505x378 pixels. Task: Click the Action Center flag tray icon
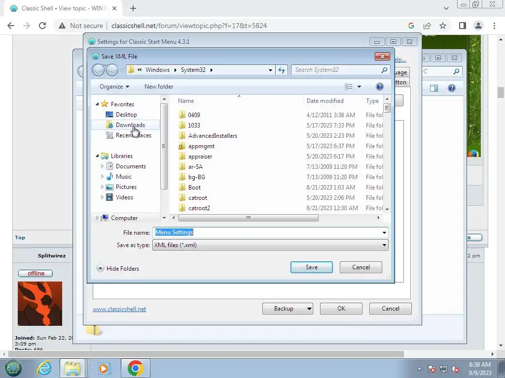(432, 369)
